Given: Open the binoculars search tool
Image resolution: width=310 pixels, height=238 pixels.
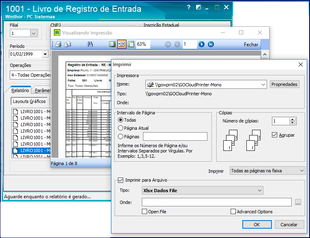Looking at the screenshot, I should tap(90, 44).
